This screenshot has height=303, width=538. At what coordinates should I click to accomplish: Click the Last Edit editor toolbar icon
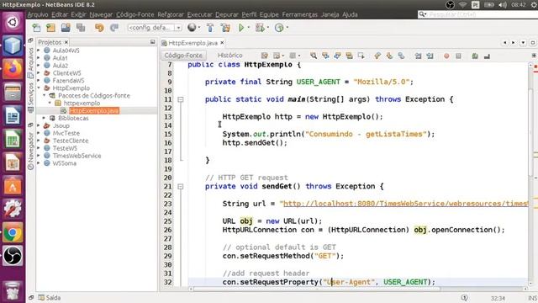click(x=265, y=56)
